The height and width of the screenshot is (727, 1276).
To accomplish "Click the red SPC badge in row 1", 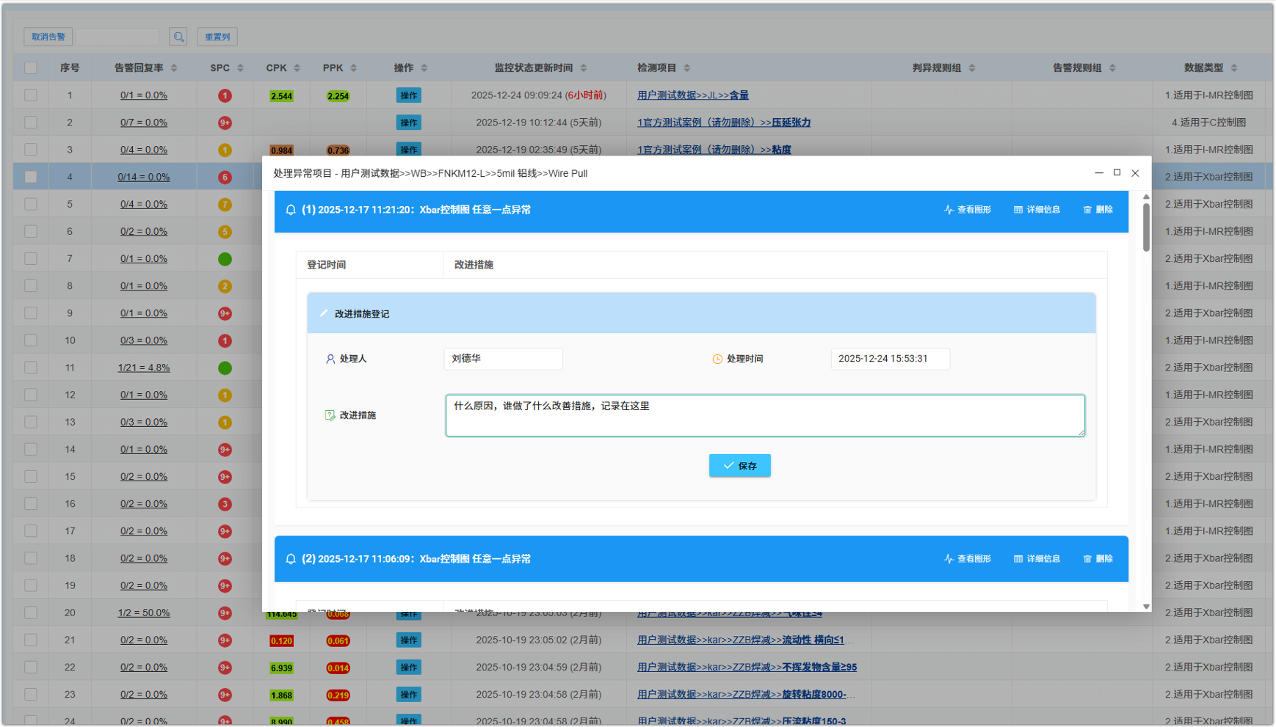I will (x=225, y=95).
